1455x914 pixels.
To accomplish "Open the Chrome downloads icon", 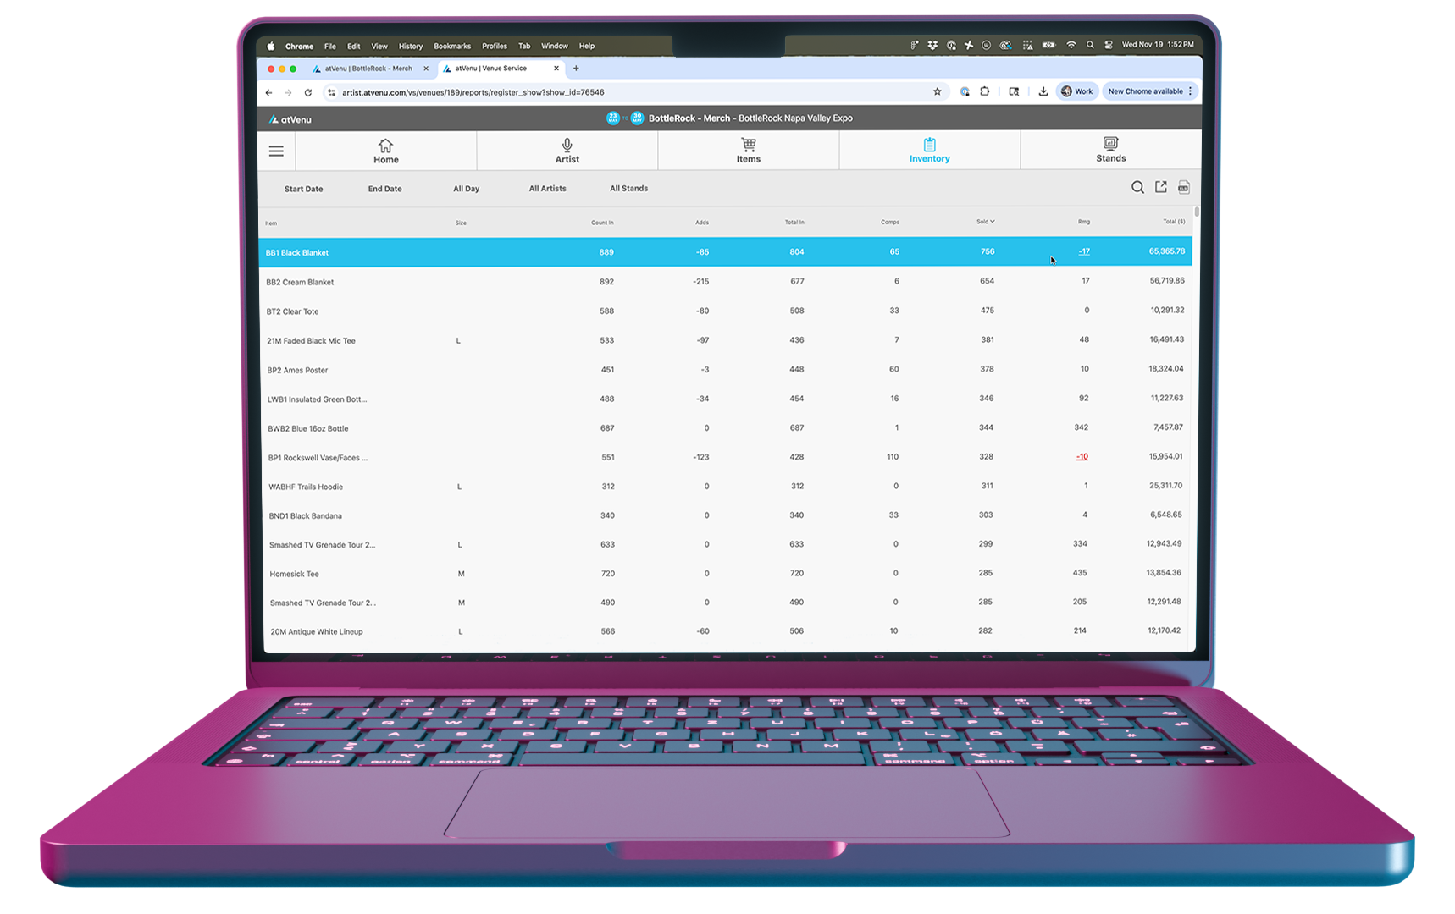I will point(1043,91).
